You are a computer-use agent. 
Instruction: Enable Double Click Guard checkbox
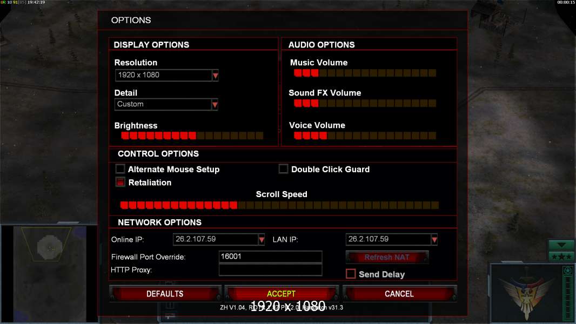(283, 169)
